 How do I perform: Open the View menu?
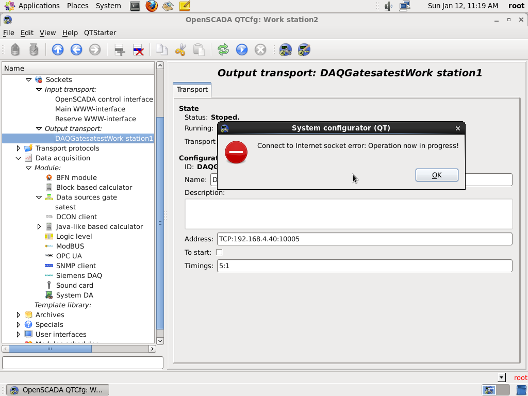(x=47, y=32)
